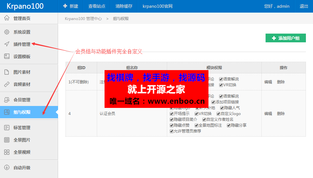313x178 pixels.
Task: Toggle 自定义logo checkbox
Action: [218, 114]
